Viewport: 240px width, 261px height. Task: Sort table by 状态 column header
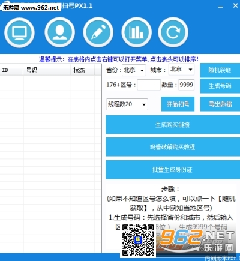click(x=83, y=70)
